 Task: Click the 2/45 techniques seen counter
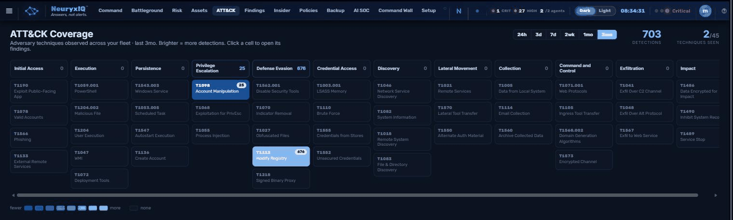[x=698, y=37]
